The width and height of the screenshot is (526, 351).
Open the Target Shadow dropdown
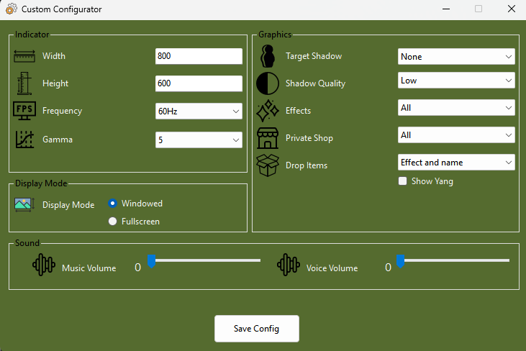point(456,56)
